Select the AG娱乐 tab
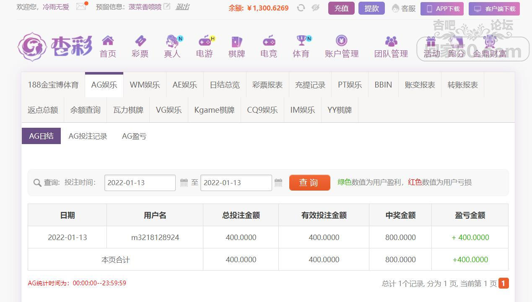Screen dimensions: 532x302 tap(104, 85)
